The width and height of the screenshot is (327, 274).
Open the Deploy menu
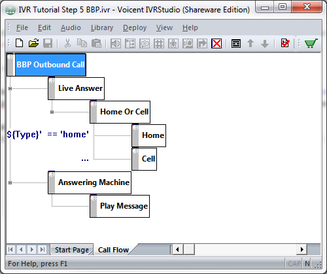click(x=135, y=27)
